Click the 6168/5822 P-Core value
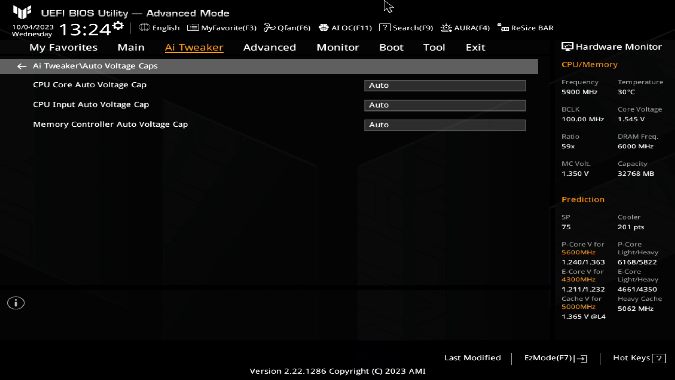The width and height of the screenshot is (675, 380). click(x=637, y=262)
